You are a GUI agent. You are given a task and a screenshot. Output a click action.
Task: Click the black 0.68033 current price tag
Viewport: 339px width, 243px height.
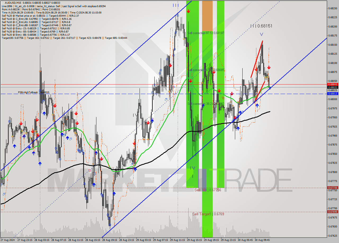[x=333, y=87]
